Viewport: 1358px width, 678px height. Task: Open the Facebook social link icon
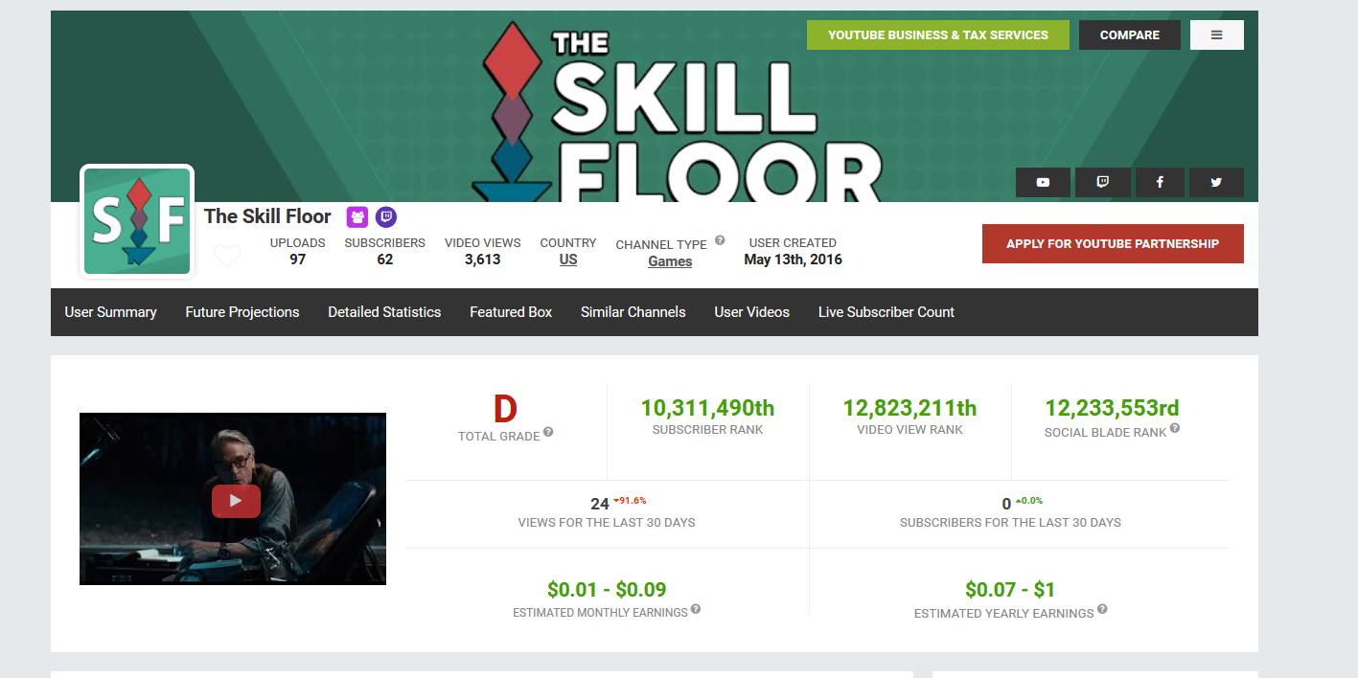(x=1160, y=182)
